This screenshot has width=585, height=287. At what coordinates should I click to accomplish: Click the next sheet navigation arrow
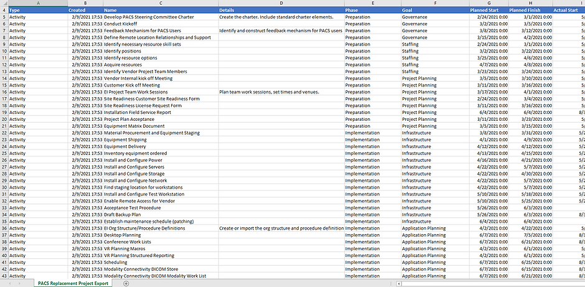19,284
